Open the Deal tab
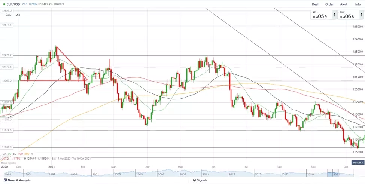Viewport: 365px width, 184px height. click(315, 4)
